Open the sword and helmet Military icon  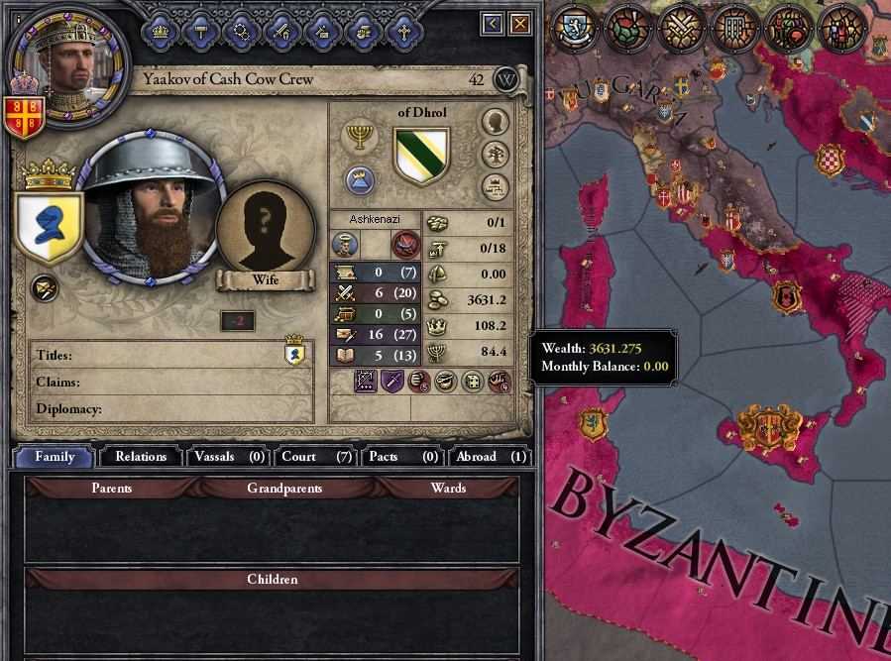pyautogui.click(x=281, y=32)
